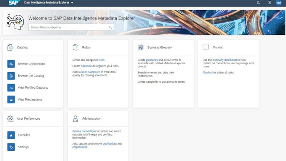Image resolution: width=286 pixels, height=161 pixels.
Task: Open View Profiled Datasets
Action: (33, 88)
